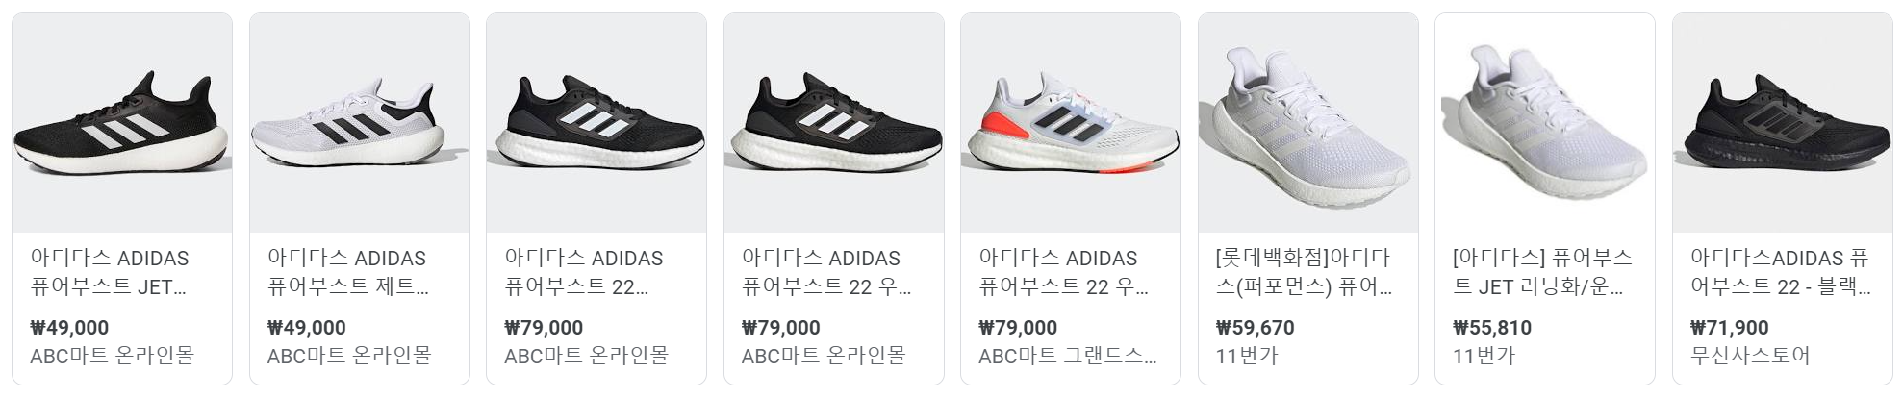Screen dimensions: 1903x397
Task: Select the ₩59,670 price on 11번가 listing
Action: click(1255, 328)
